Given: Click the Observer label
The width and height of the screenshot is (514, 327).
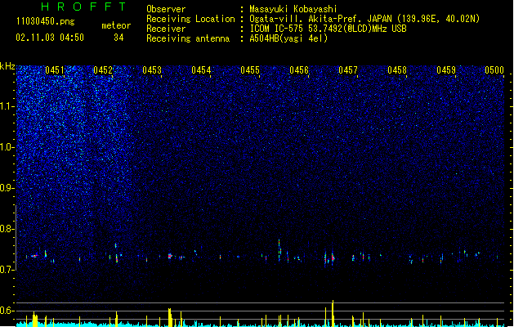Looking at the screenshot, I should pos(166,9).
